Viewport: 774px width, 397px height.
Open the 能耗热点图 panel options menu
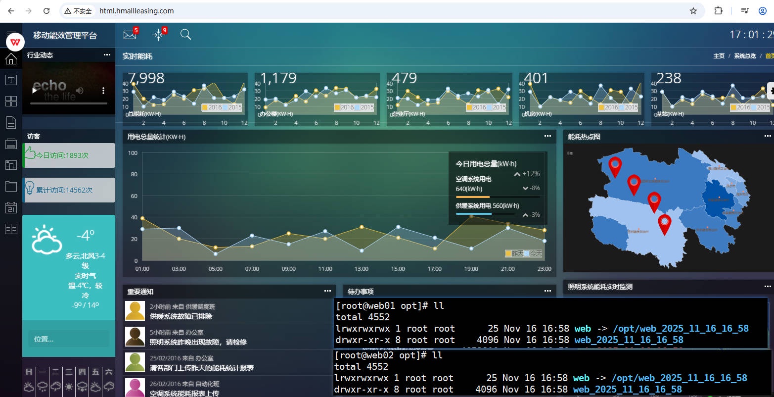point(767,136)
